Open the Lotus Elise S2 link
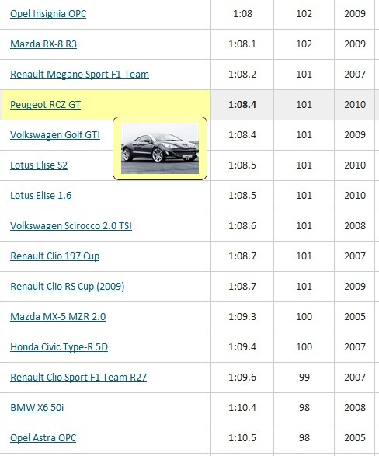The height and width of the screenshot is (456, 379). [39, 165]
